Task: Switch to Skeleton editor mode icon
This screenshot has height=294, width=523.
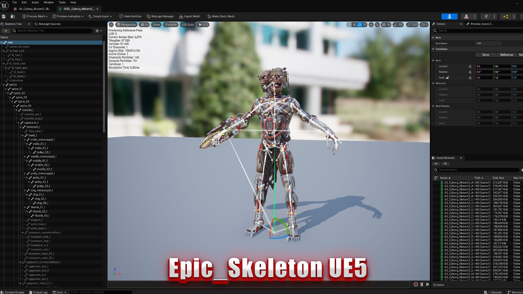Action: tap(449, 17)
